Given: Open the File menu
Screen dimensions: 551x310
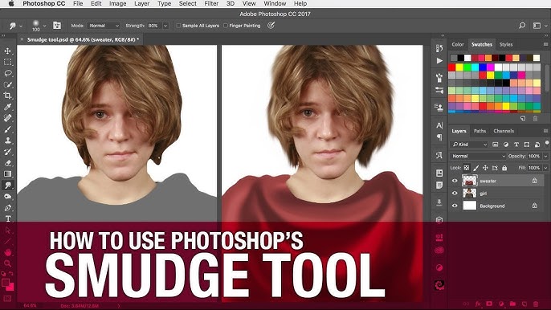Looking at the screenshot, I should (x=78, y=3).
